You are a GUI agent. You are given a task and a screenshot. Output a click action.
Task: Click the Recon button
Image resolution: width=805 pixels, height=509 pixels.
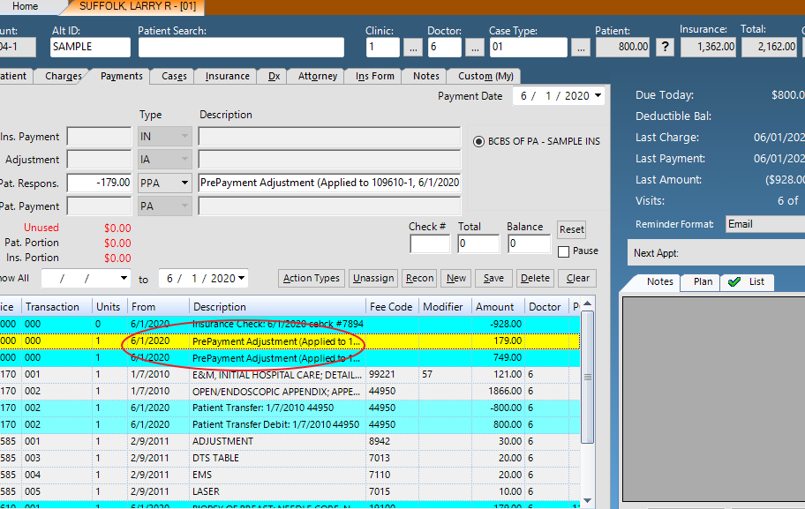pos(418,277)
